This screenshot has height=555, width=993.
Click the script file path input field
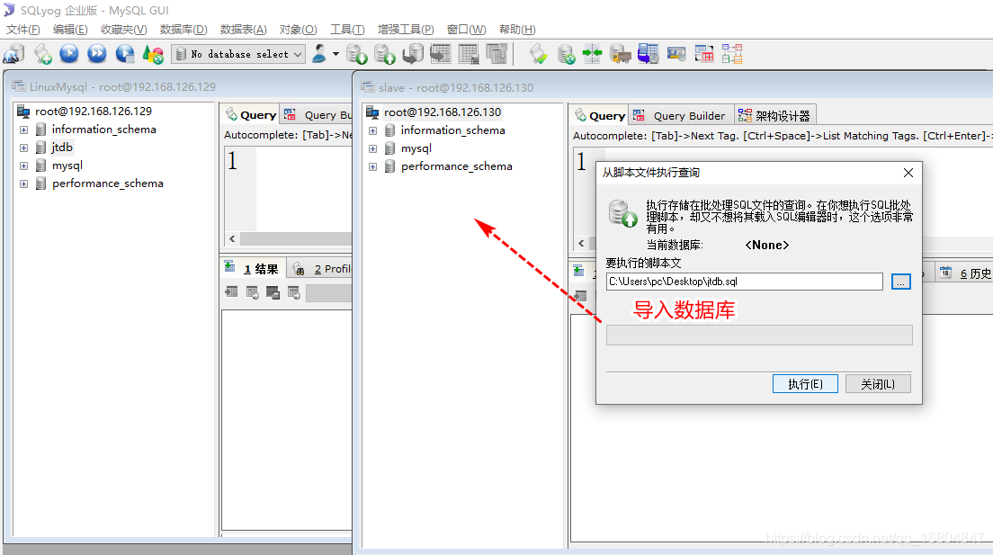click(x=744, y=282)
